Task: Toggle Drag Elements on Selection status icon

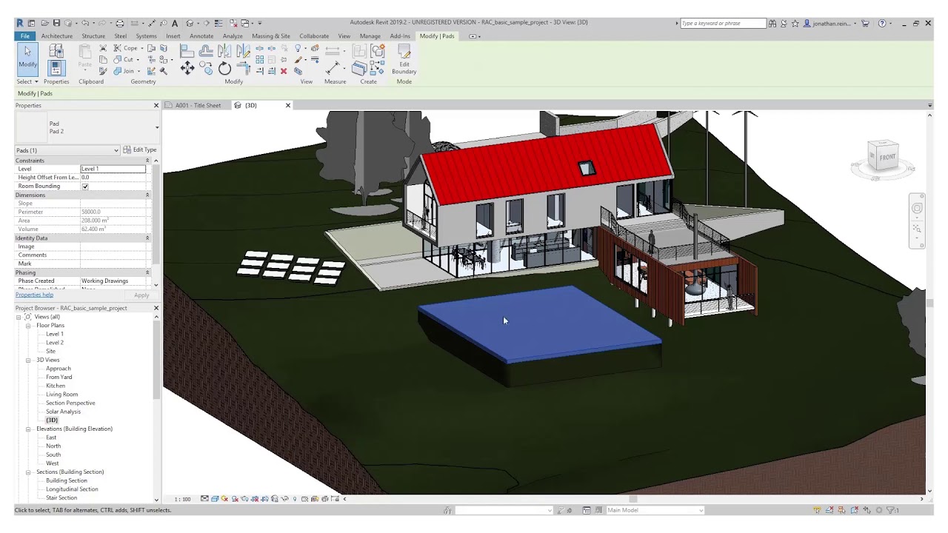Action: click(x=867, y=510)
